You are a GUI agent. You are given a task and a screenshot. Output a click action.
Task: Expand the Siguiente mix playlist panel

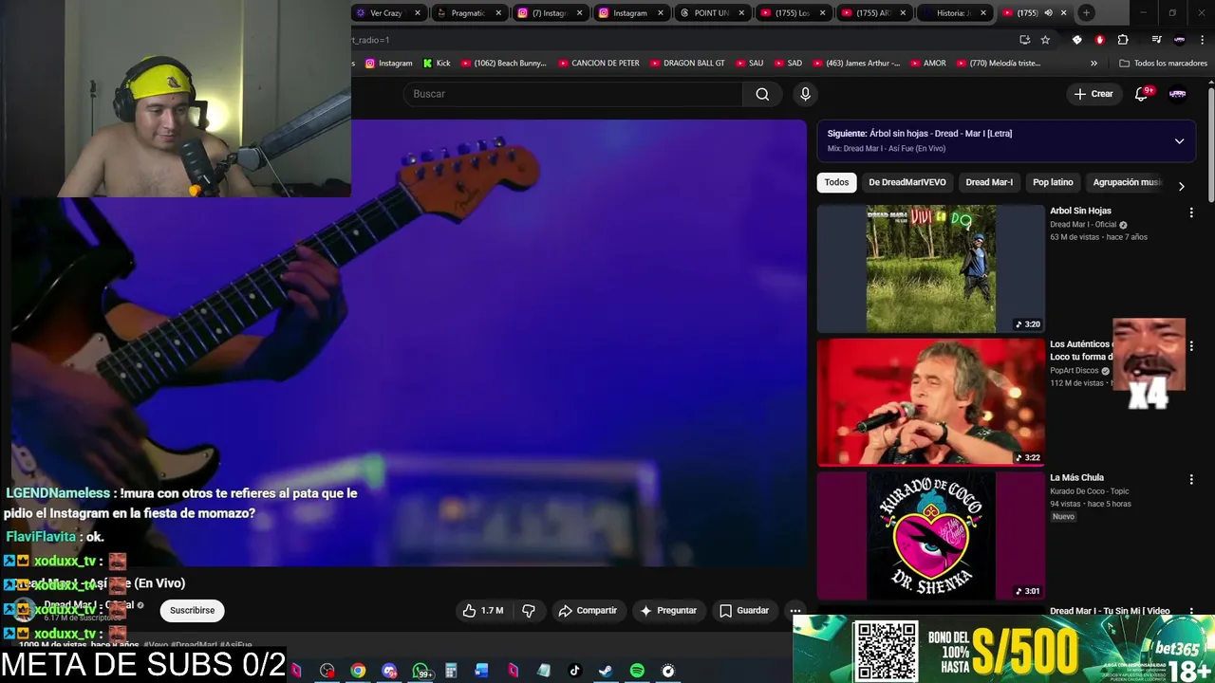[x=1179, y=140]
